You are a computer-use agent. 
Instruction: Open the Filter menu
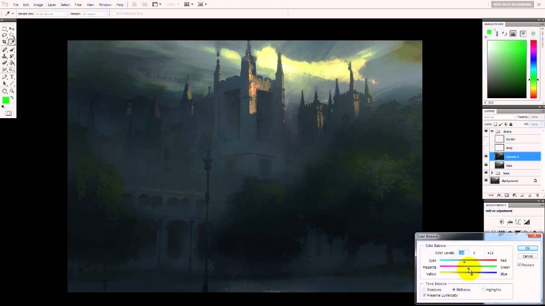click(78, 5)
